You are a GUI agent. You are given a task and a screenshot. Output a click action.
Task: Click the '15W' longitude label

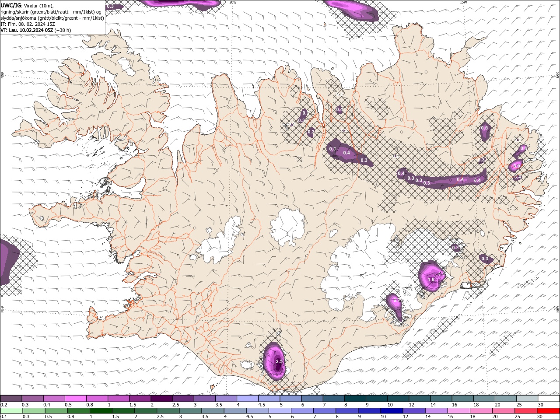(463, 2)
